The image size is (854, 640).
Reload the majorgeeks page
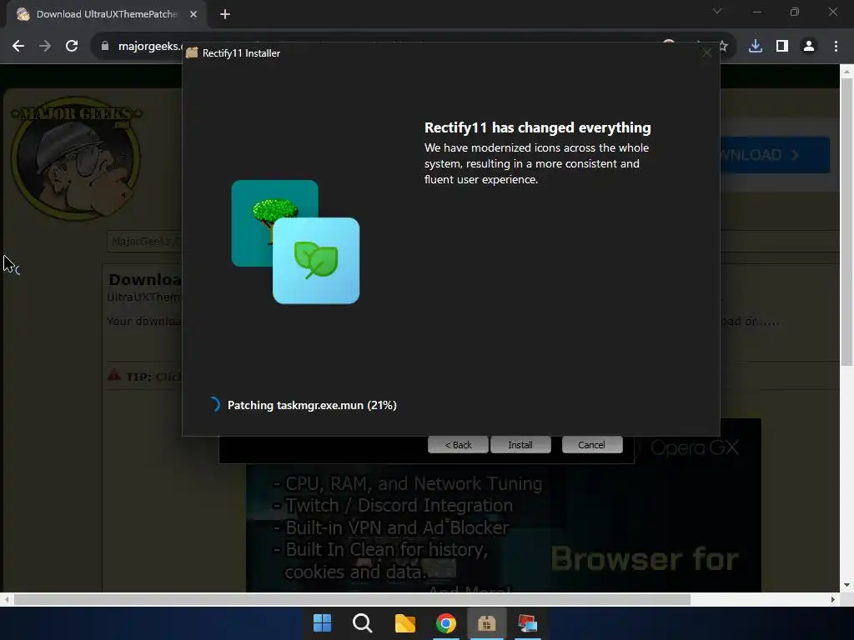click(72, 47)
